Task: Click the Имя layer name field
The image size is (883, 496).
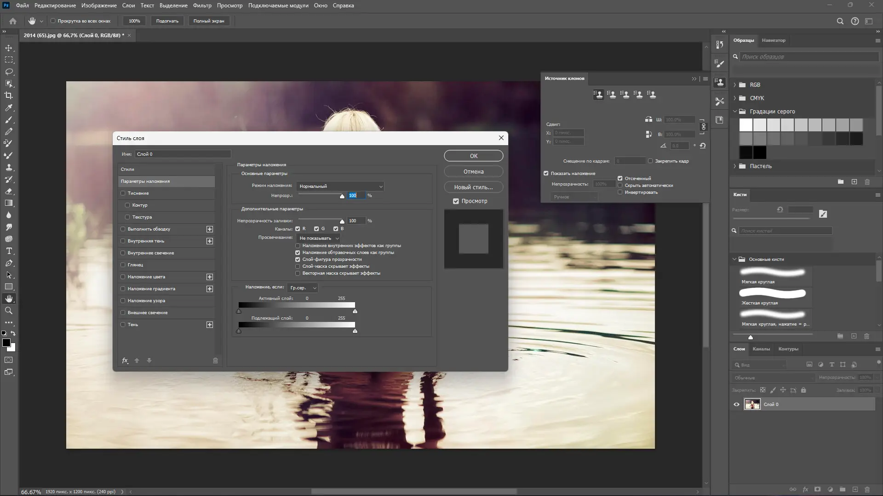Action: (x=183, y=154)
